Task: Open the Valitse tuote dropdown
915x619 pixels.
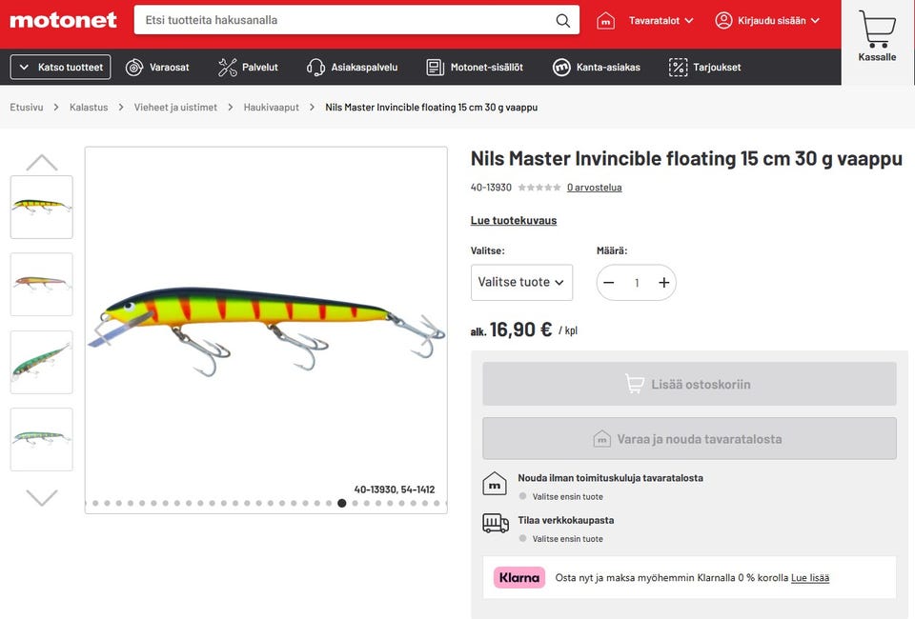Action: coord(521,283)
